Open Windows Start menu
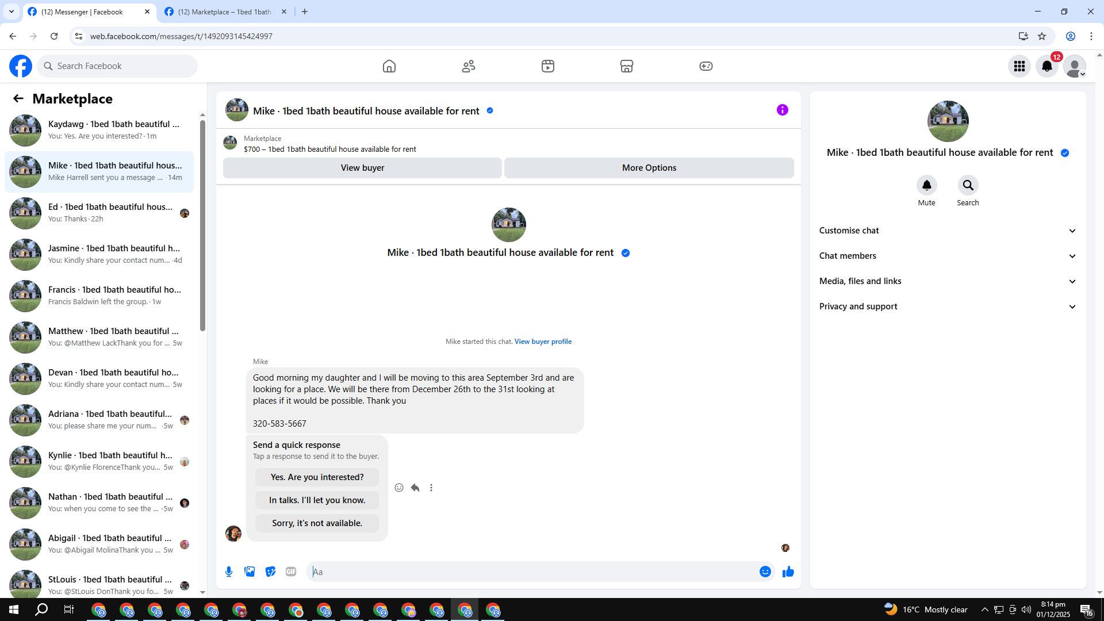Viewport: 1104px width, 621px height. (14, 609)
